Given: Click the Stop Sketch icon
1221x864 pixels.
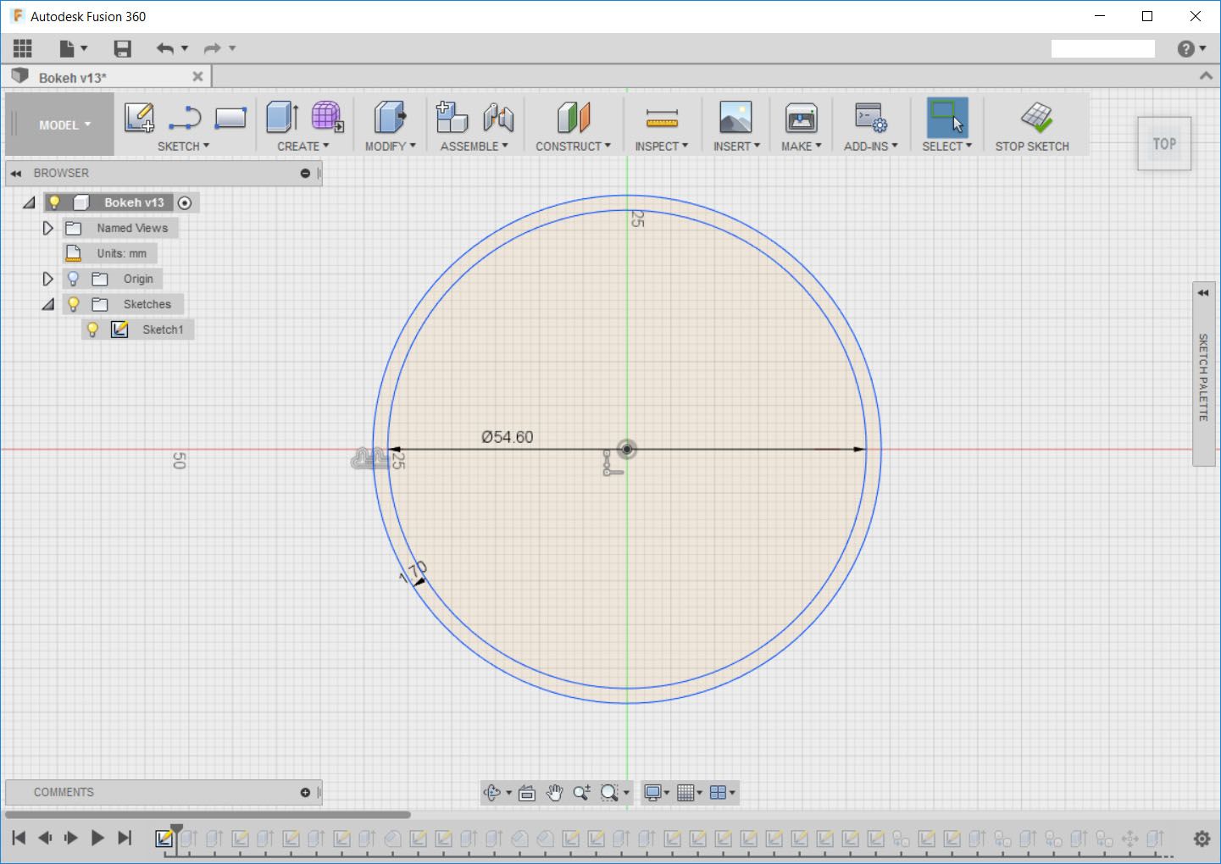Looking at the screenshot, I should [1035, 118].
